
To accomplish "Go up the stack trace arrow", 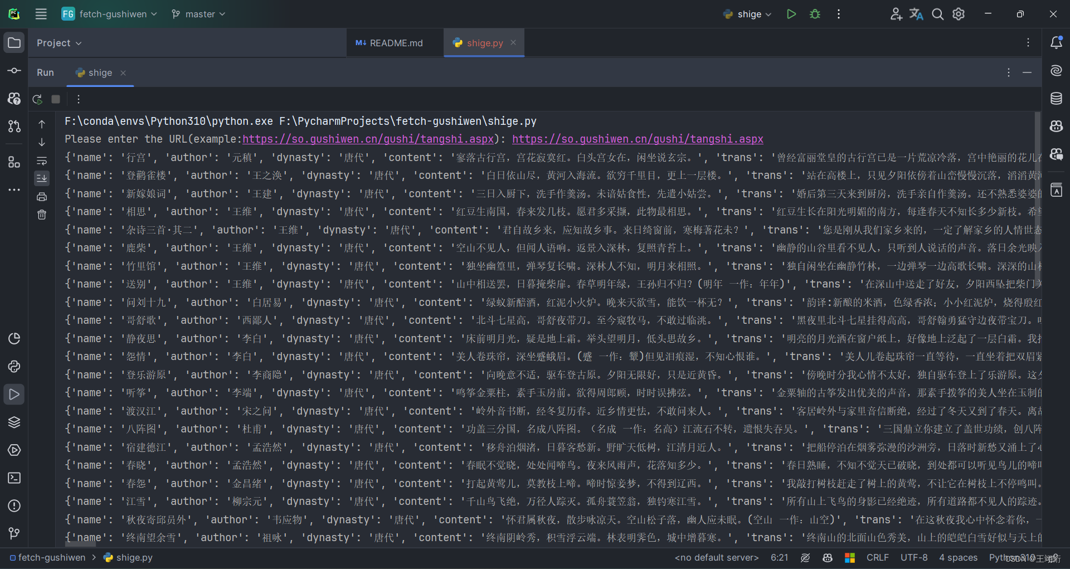I will pyautogui.click(x=42, y=124).
